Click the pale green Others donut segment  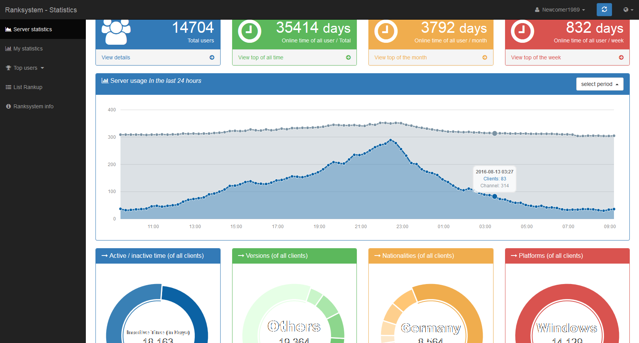tap(266, 303)
